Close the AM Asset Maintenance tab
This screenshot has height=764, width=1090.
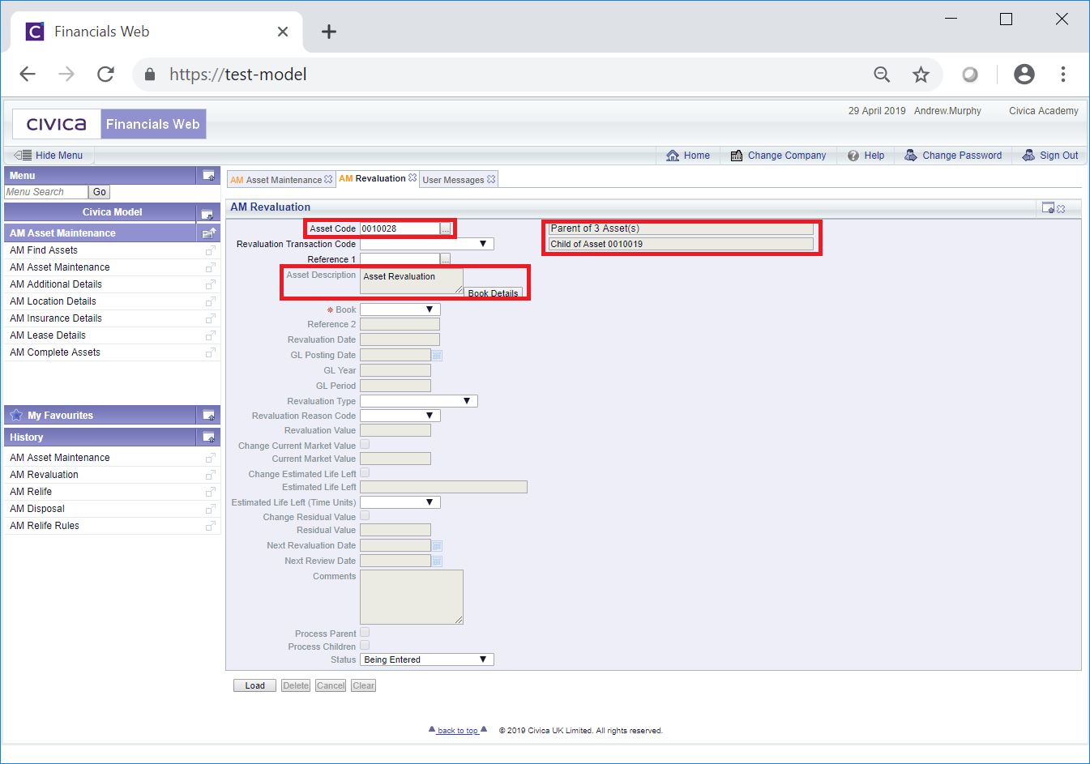328,180
